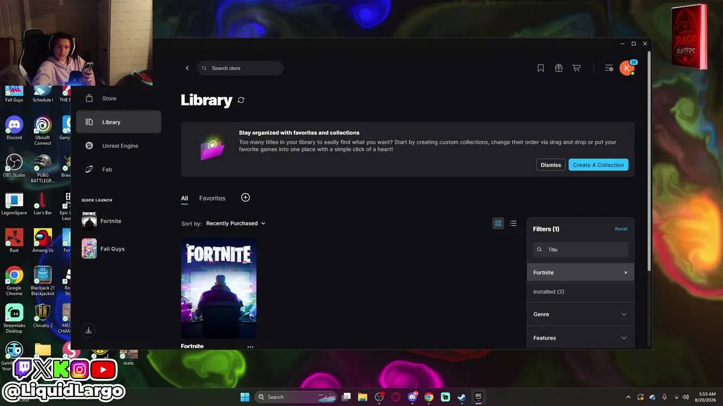Switch to the All tab

point(184,198)
